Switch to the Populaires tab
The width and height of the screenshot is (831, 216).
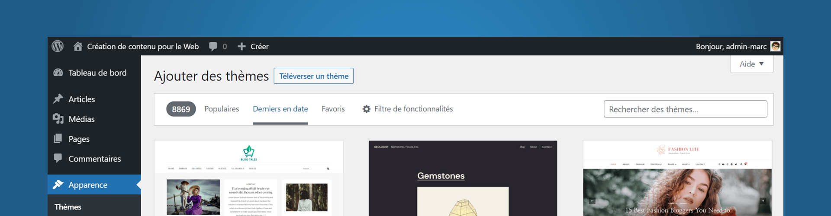click(222, 109)
